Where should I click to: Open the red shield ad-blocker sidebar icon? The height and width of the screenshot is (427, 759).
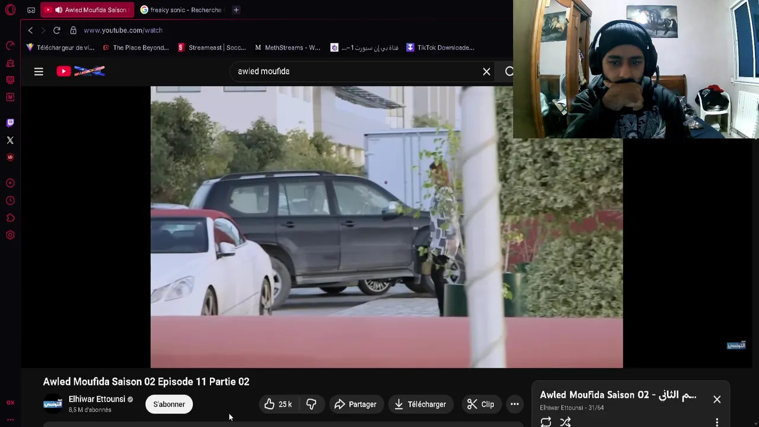10,157
